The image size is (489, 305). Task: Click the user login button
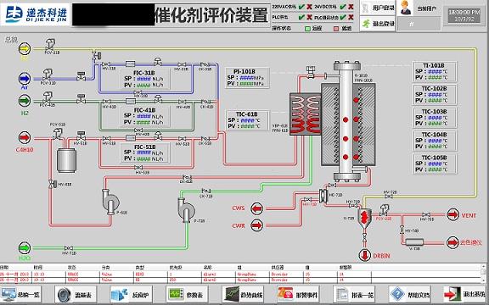pos(377,8)
